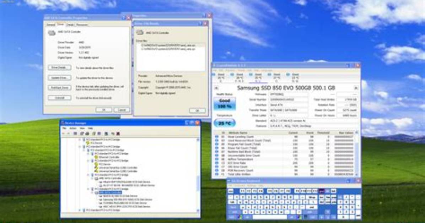Switch to Details tab in AMD SATA Controller Properties

pos(70,25)
